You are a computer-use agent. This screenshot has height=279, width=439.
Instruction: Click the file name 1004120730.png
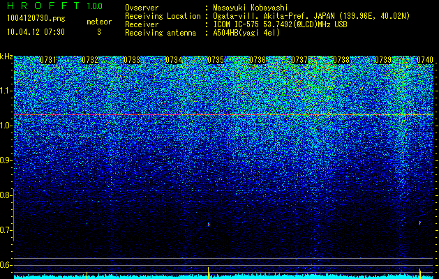click(36, 19)
